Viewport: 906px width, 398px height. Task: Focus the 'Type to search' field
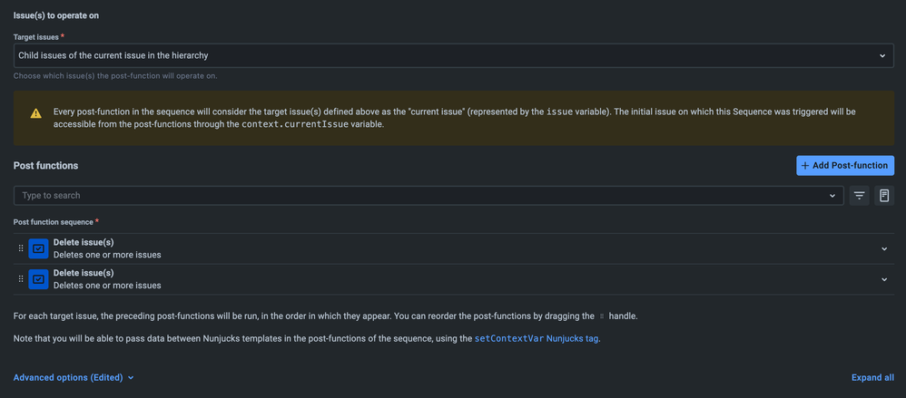[422, 195]
